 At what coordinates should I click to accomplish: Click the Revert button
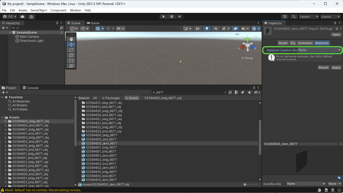323,68
